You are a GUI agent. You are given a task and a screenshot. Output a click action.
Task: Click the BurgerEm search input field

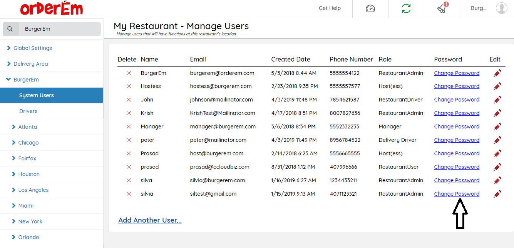point(60,29)
